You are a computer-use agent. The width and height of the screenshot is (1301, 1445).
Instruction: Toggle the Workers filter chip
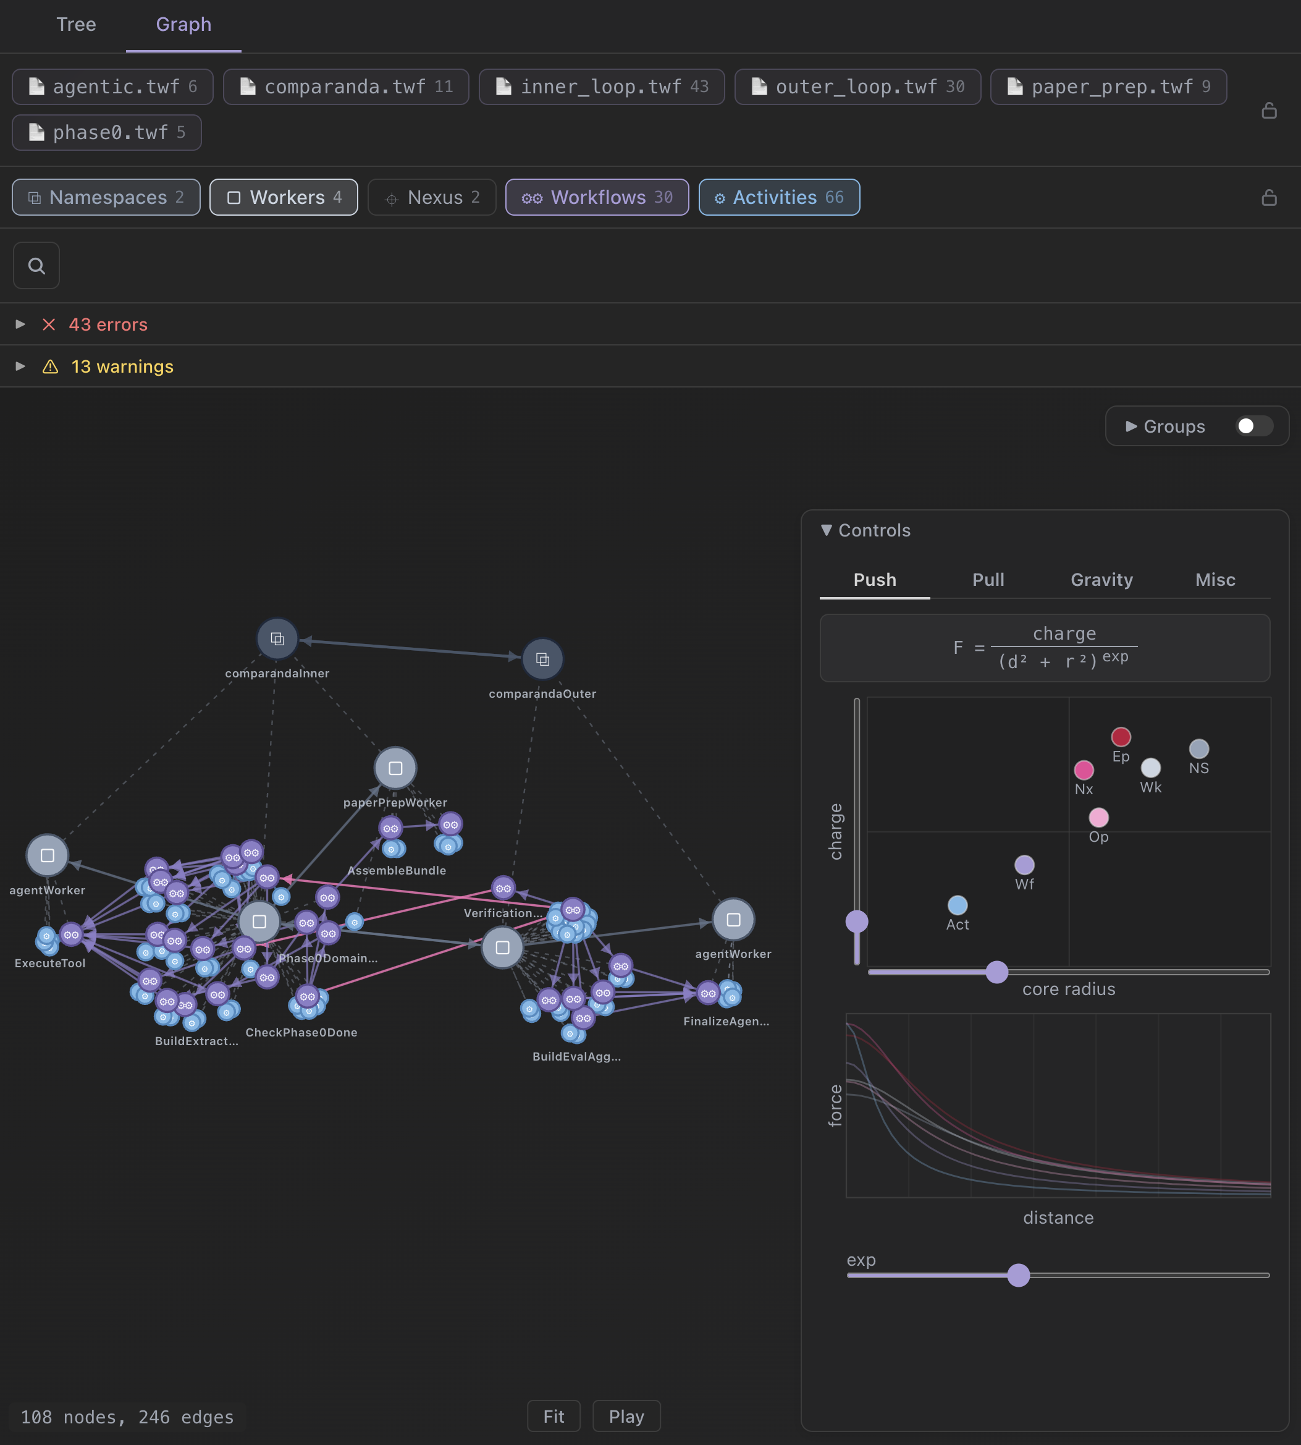(x=284, y=197)
